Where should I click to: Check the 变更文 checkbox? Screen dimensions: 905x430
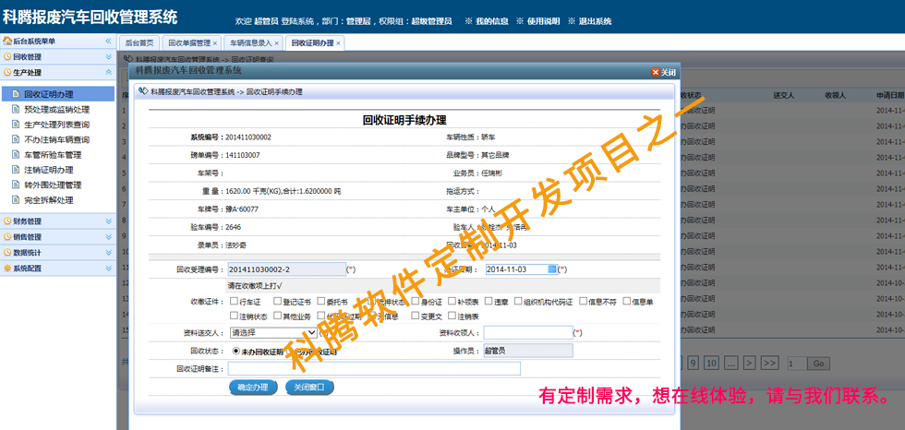[415, 316]
